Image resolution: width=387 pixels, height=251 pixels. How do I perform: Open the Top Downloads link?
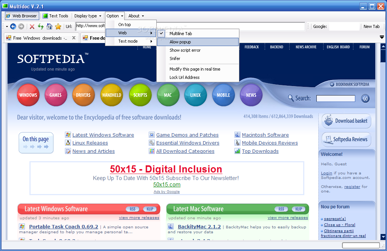point(260,151)
